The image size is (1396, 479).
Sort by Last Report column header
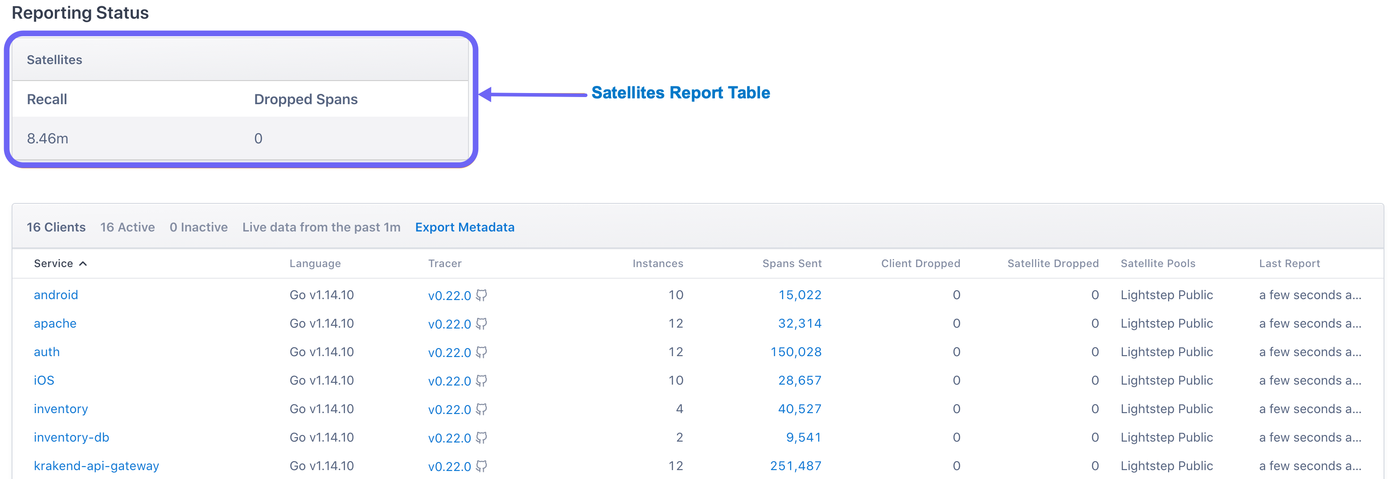point(1289,264)
